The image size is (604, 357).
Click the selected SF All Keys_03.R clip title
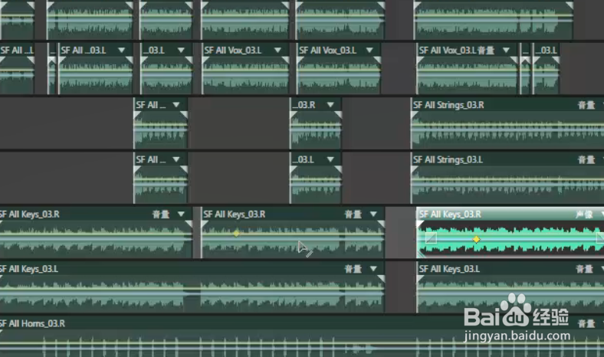[450, 214]
